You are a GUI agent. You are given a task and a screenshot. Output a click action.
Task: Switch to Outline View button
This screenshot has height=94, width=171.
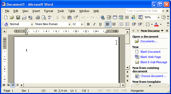17,85
